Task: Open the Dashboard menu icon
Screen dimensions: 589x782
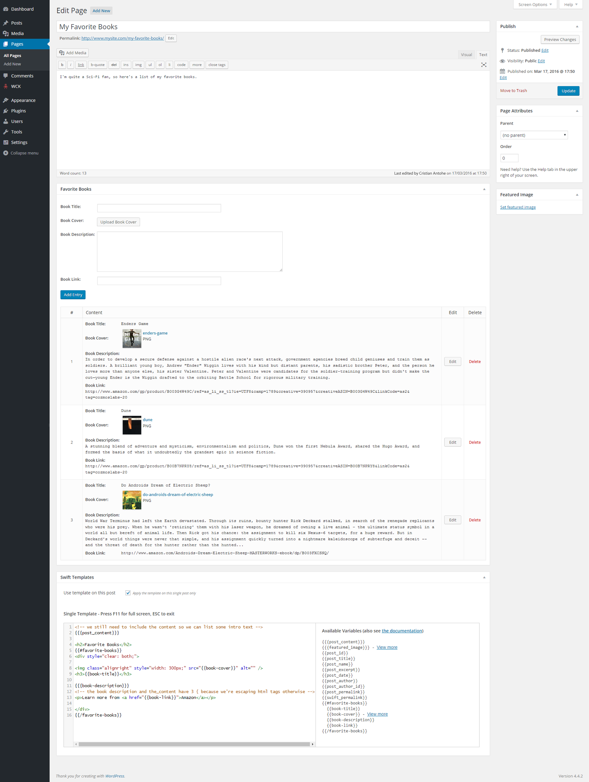Action: (x=6, y=9)
